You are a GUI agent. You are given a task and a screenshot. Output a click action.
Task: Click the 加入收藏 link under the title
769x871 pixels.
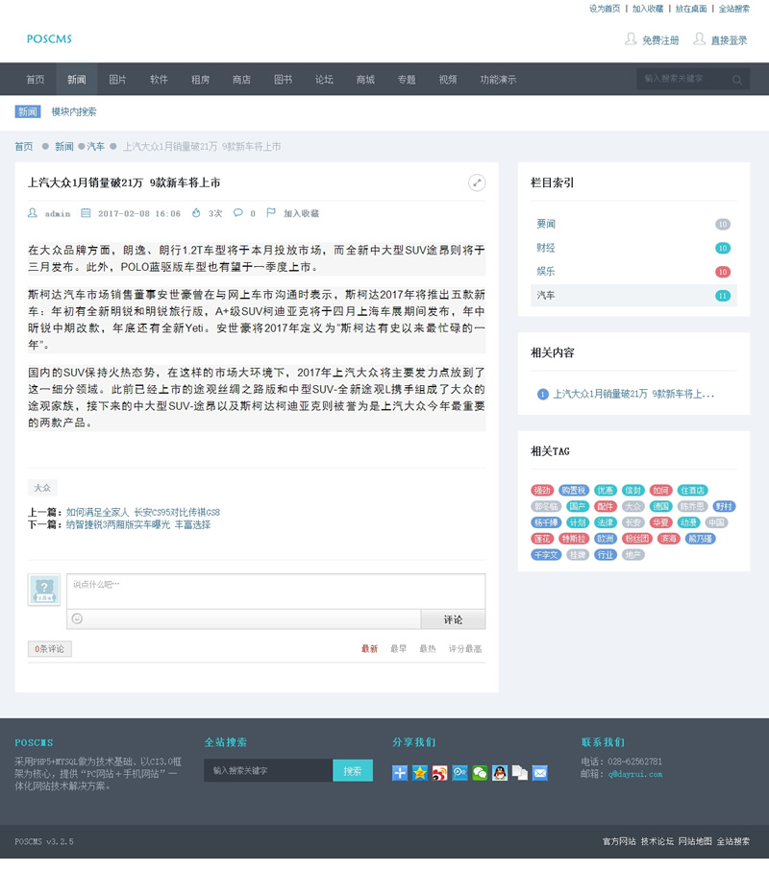click(301, 213)
